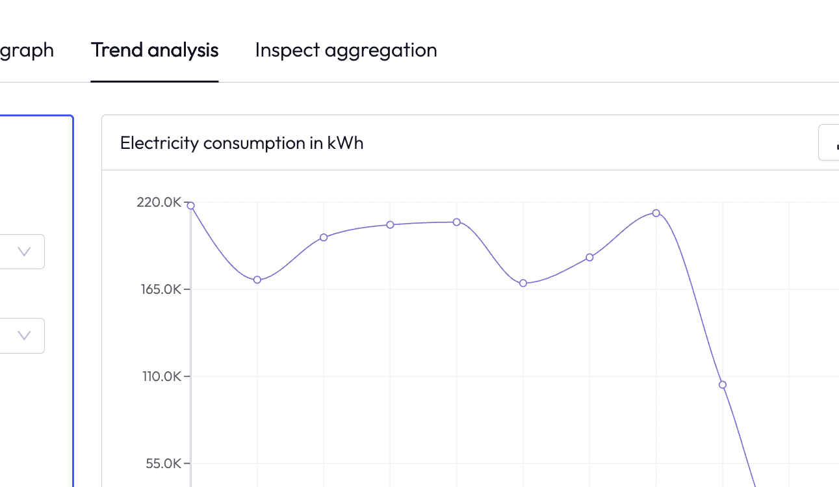The image size is (839, 487).
Task: Click the second data point dipping above 165.0K
Action: coord(257,280)
